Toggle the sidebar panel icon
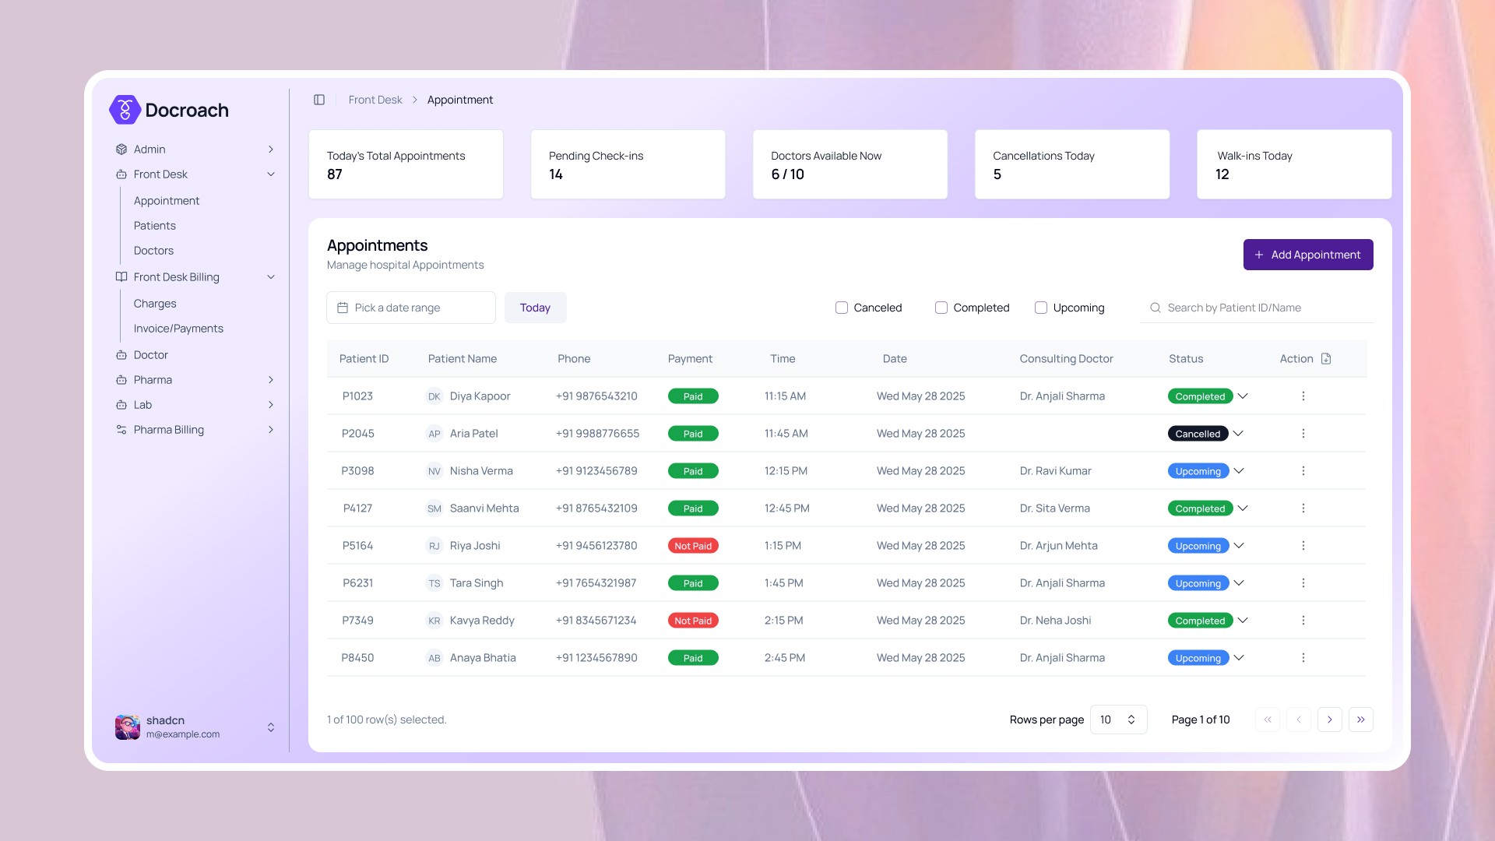 (319, 100)
